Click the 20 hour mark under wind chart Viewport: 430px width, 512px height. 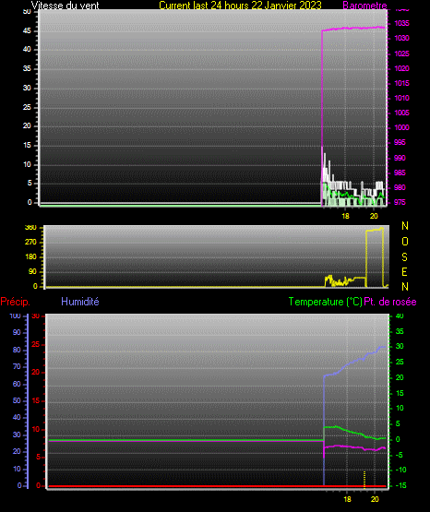(374, 216)
